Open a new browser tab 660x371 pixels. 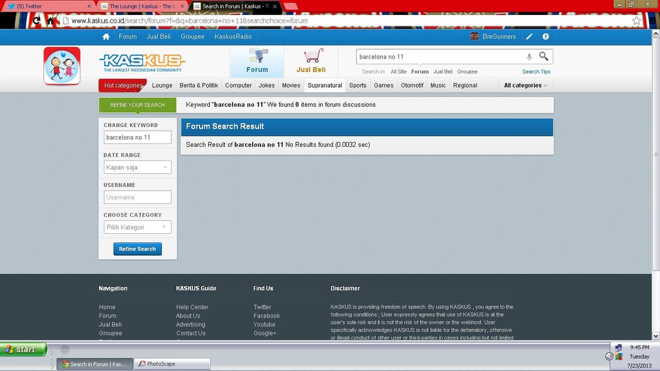291,6
